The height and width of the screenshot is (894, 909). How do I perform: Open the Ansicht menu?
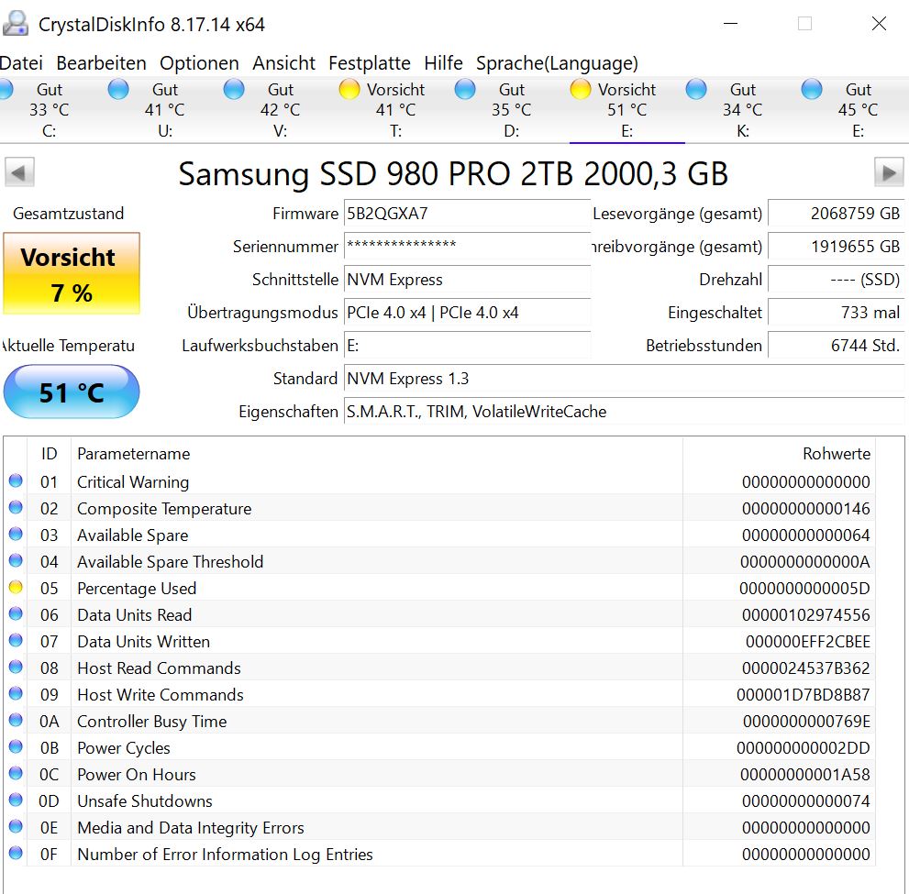pos(283,62)
